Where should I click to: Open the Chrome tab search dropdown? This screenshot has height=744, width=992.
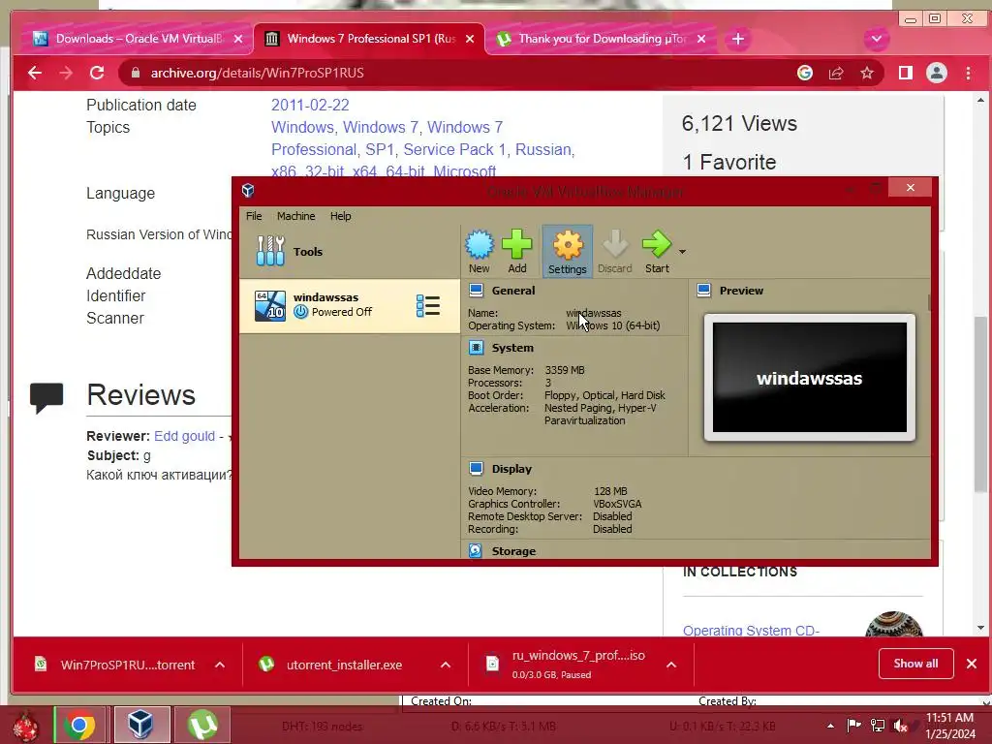click(x=876, y=39)
